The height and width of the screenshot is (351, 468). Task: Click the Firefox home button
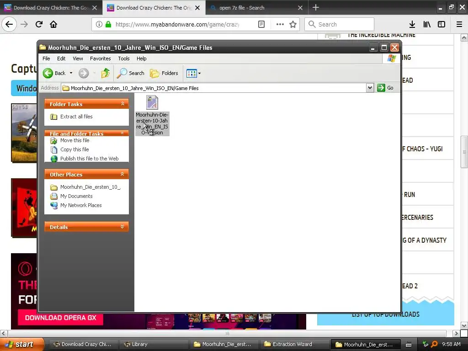(53, 24)
